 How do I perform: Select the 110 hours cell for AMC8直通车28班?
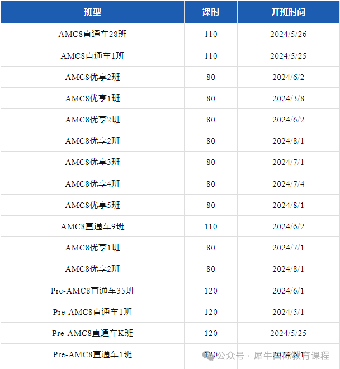click(x=211, y=34)
